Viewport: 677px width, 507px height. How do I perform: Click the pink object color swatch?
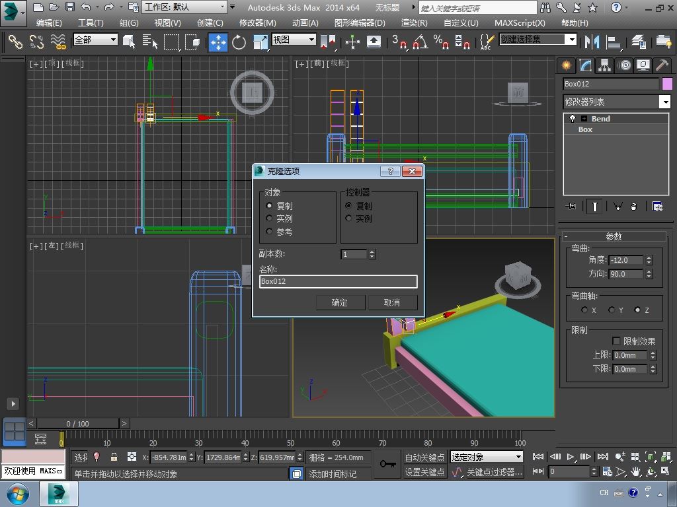point(666,84)
